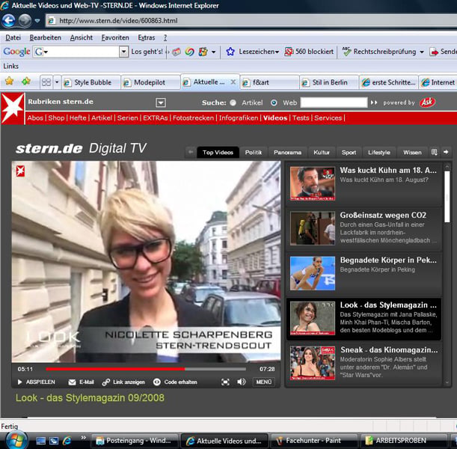This screenshot has width=457, height=449.
Task: Click the video playlist scrollbar handle
Action: [447, 197]
